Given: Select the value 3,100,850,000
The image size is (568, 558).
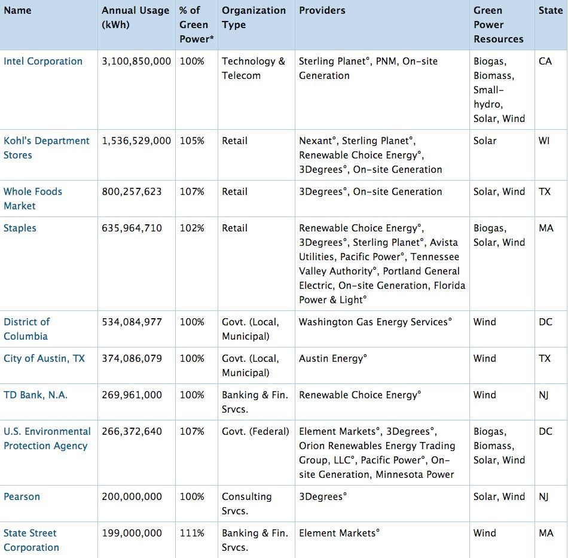Looking at the screenshot, I should 136,61.
